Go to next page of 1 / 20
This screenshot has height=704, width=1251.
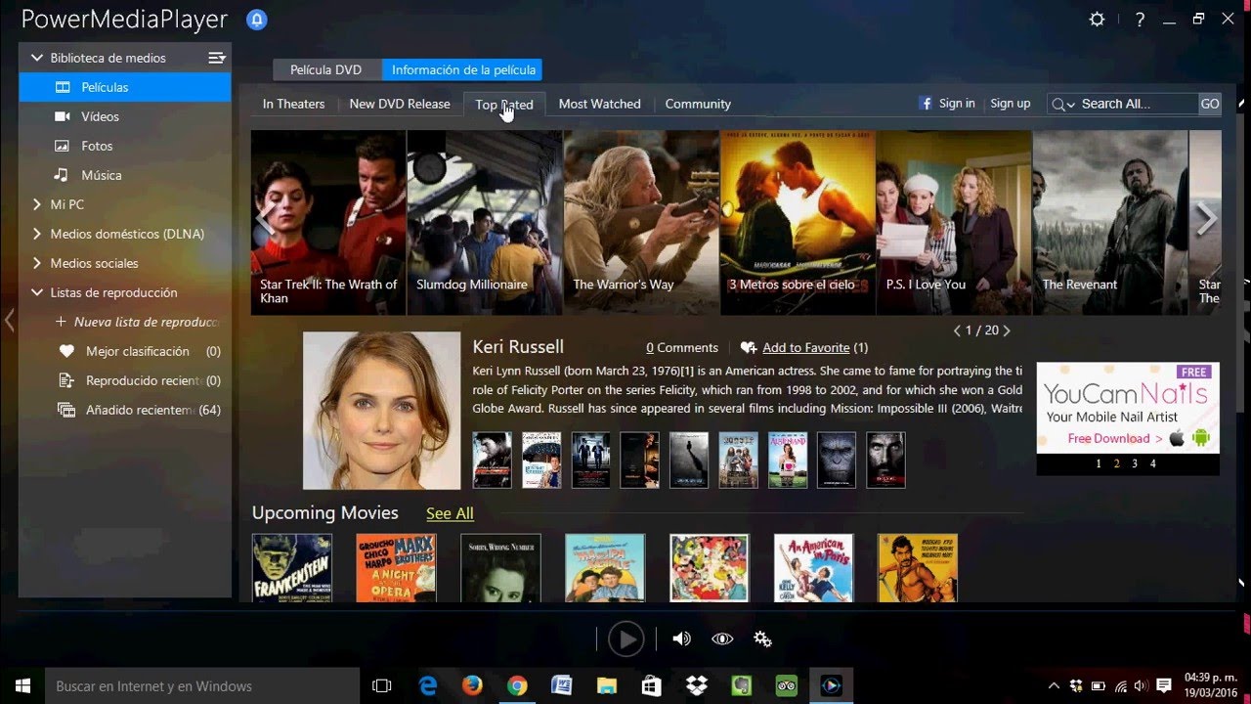[x=1007, y=330]
